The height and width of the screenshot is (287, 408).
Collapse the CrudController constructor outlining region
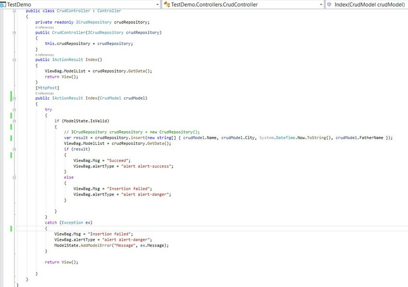14,33
